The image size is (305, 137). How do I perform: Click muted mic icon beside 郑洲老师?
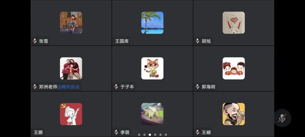(35, 87)
